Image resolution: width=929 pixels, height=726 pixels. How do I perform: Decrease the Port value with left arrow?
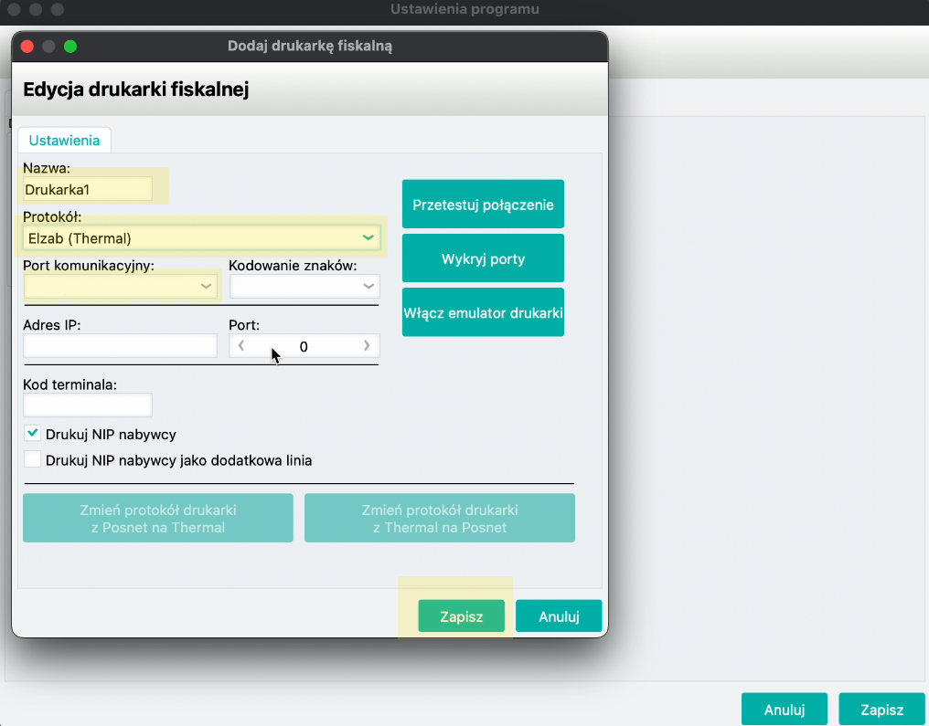[x=241, y=346]
